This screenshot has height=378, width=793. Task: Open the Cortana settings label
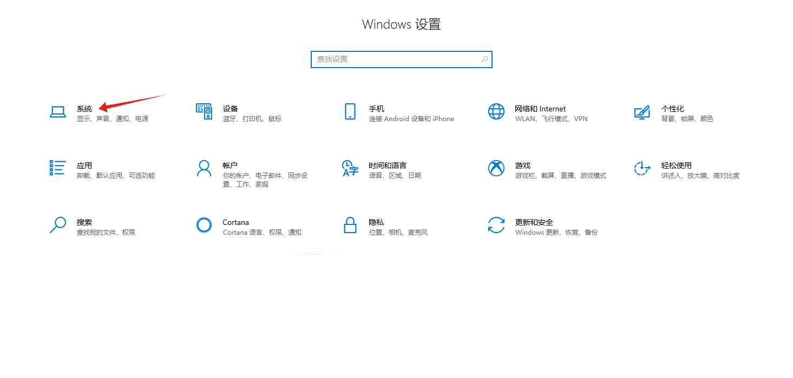click(236, 222)
